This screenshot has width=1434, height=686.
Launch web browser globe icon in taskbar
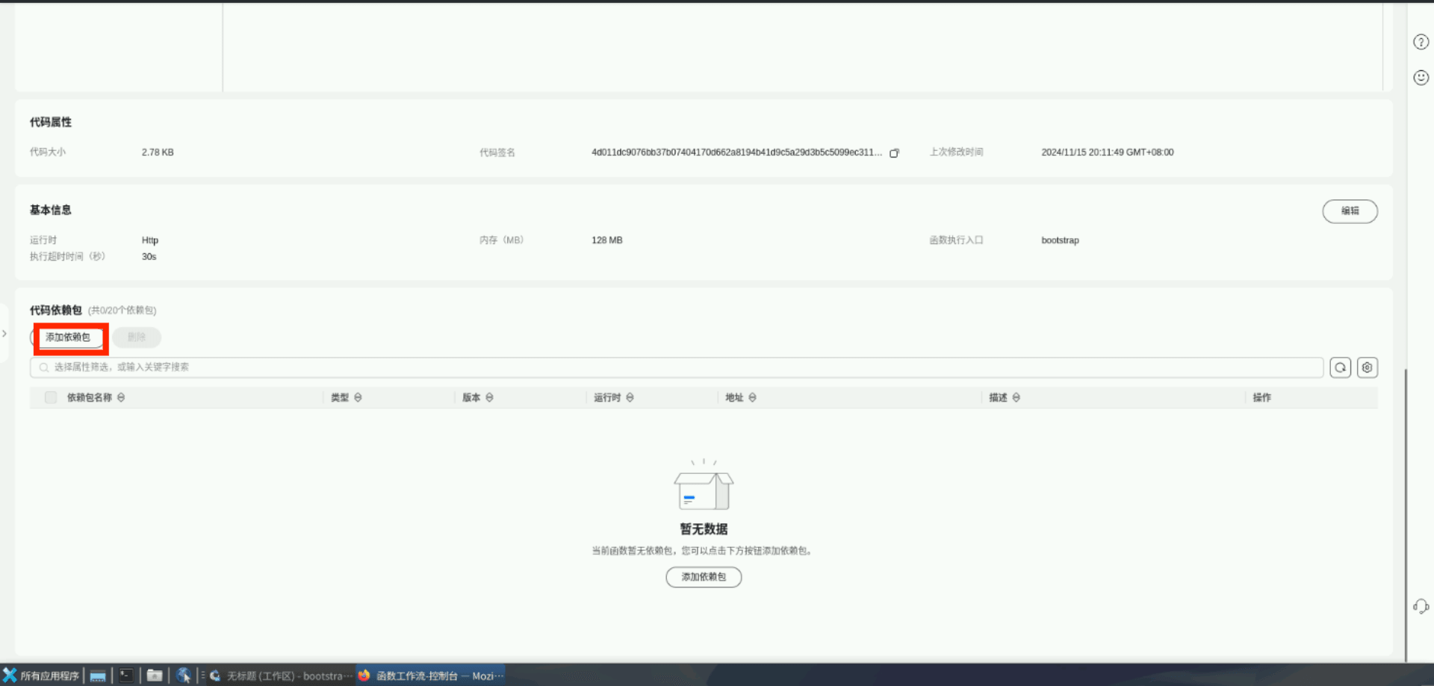point(183,676)
